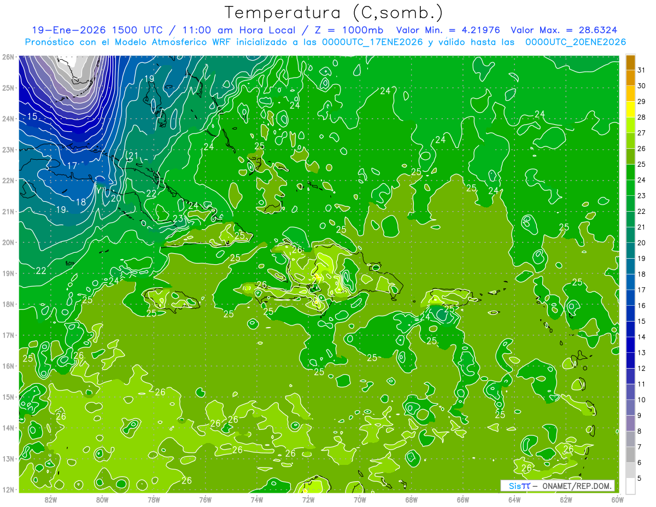Click the longitude axis label 68W
Viewport: 656px width, 507px height.
(411, 499)
